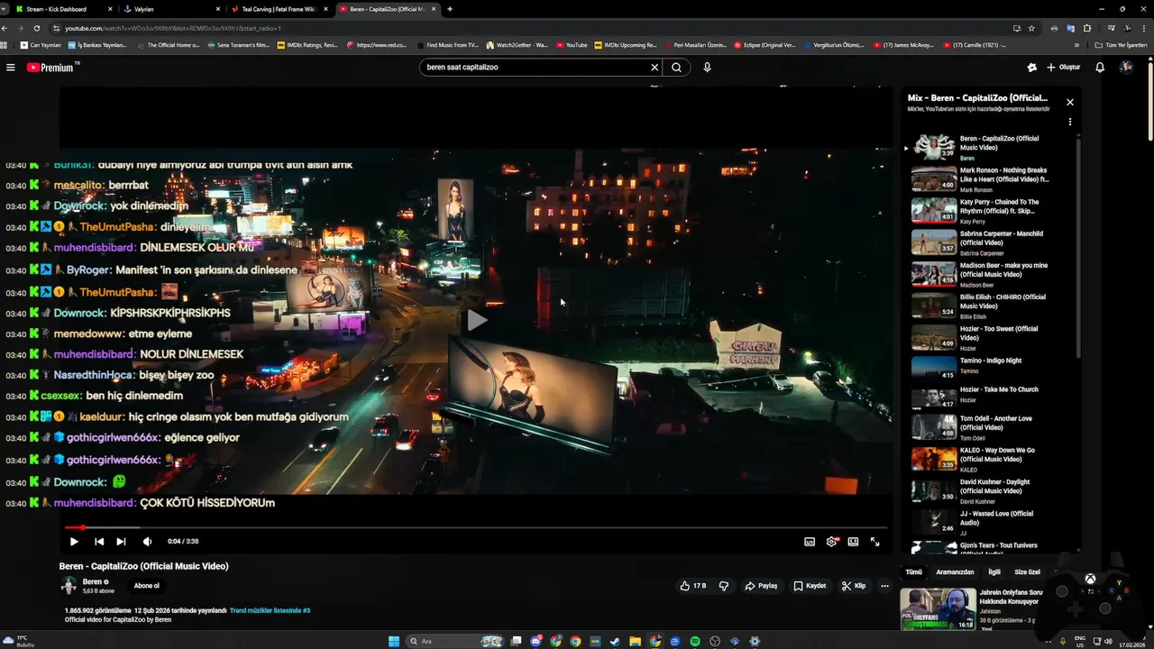This screenshot has width=1154, height=649.
Task: Subscribe with Abone ol button
Action: (x=147, y=586)
